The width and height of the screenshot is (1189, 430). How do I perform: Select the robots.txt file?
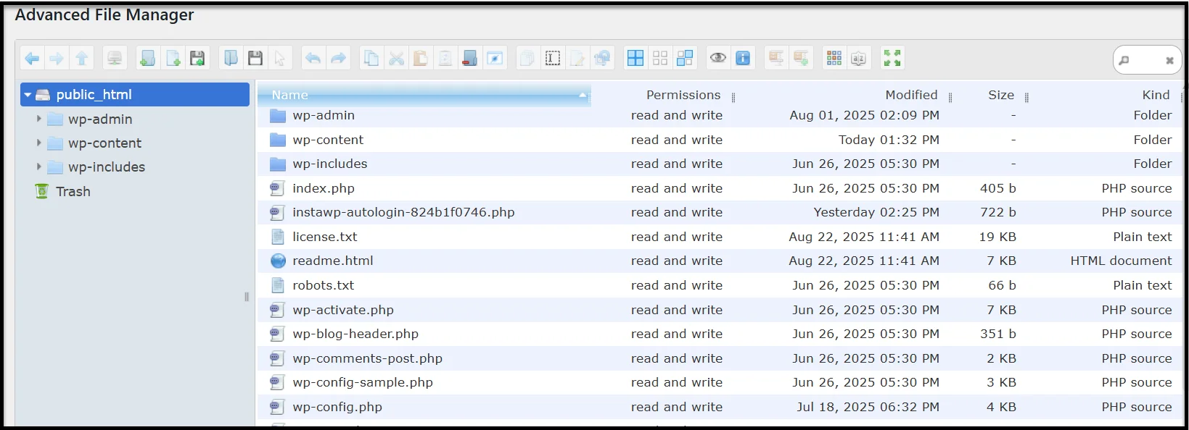pos(720,285)
